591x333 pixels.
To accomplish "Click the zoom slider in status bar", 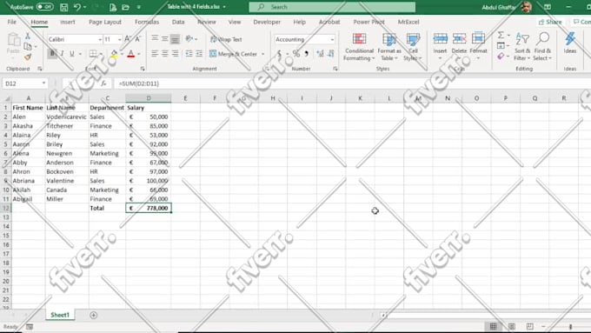I will (570, 326).
